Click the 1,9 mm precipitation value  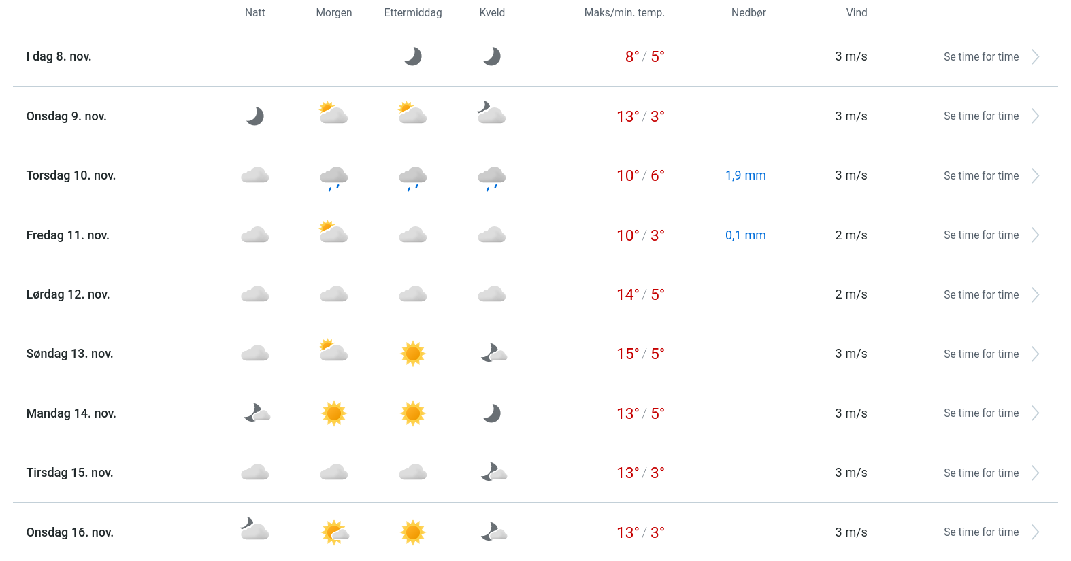pos(746,175)
